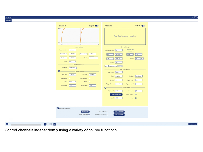
Task: Toggle Channel-2 Output switch
Action: pos(143,26)
